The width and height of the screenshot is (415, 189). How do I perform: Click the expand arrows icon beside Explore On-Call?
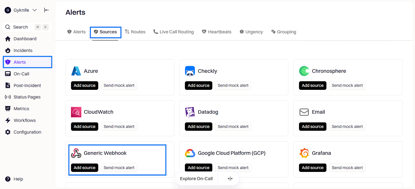pos(230,179)
